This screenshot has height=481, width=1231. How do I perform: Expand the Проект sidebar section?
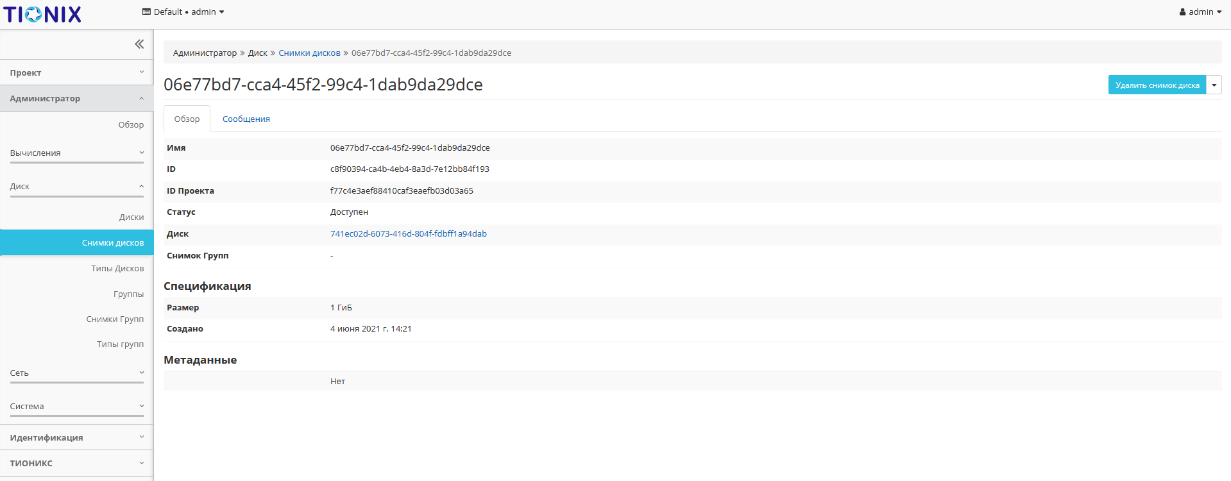77,72
